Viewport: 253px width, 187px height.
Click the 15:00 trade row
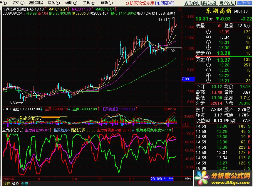(x=223, y=168)
